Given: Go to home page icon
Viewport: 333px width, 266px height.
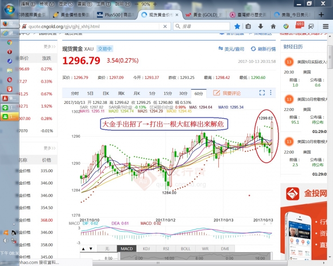Looking at the screenshot, I should (273, 26).
